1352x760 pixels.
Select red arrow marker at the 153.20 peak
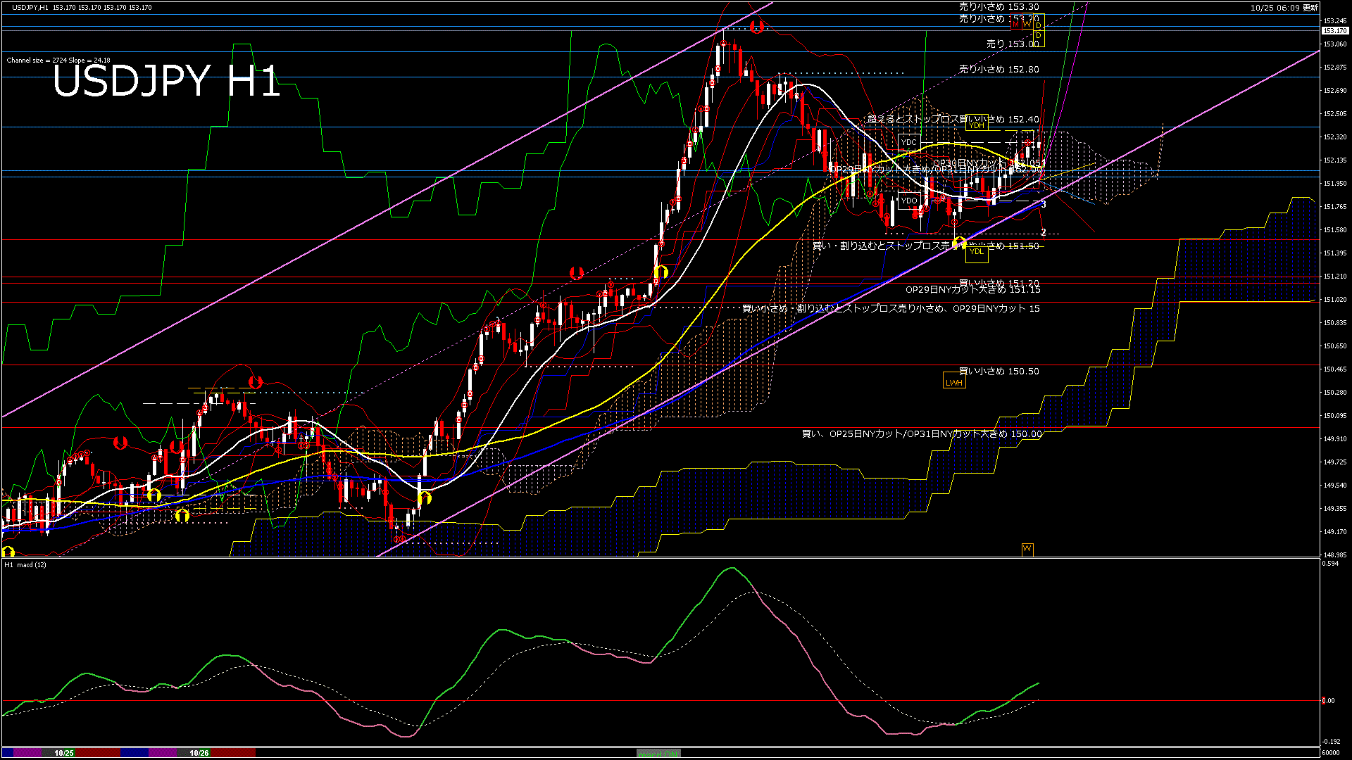point(757,27)
